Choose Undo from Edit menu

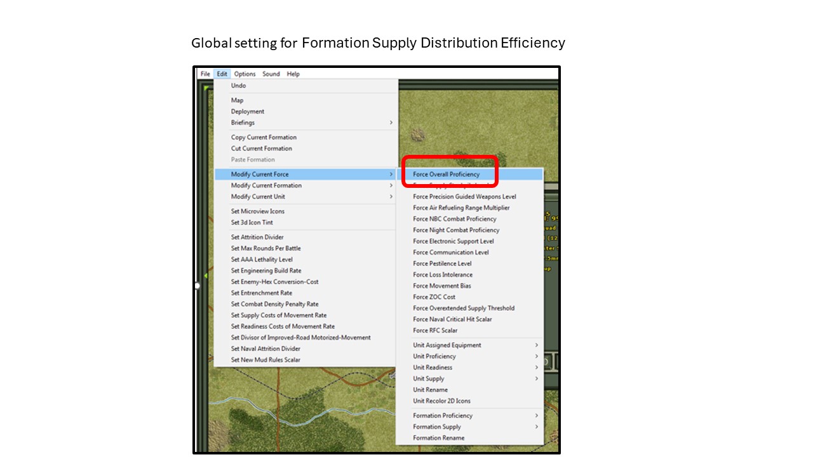pyautogui.click(x=306, y=86)
